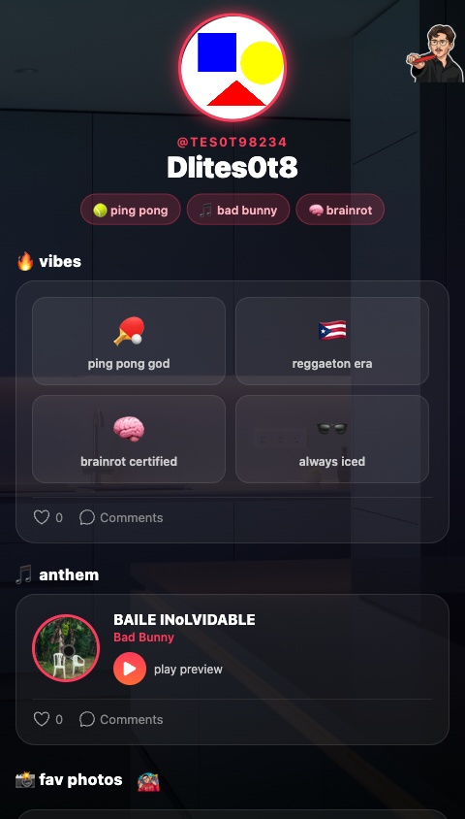Click the music note icon beside anthem
The image size is (465, 819).
24,574
